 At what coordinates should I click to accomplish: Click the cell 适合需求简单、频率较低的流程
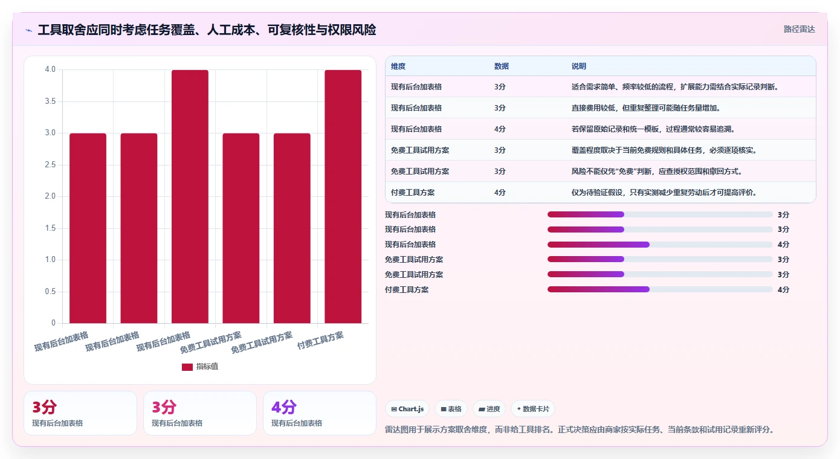[x=675, y=86]
